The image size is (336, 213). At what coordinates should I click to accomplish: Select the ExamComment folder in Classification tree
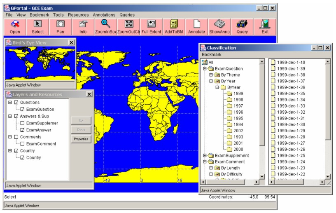pyautogui.click(x=227, y=162)
